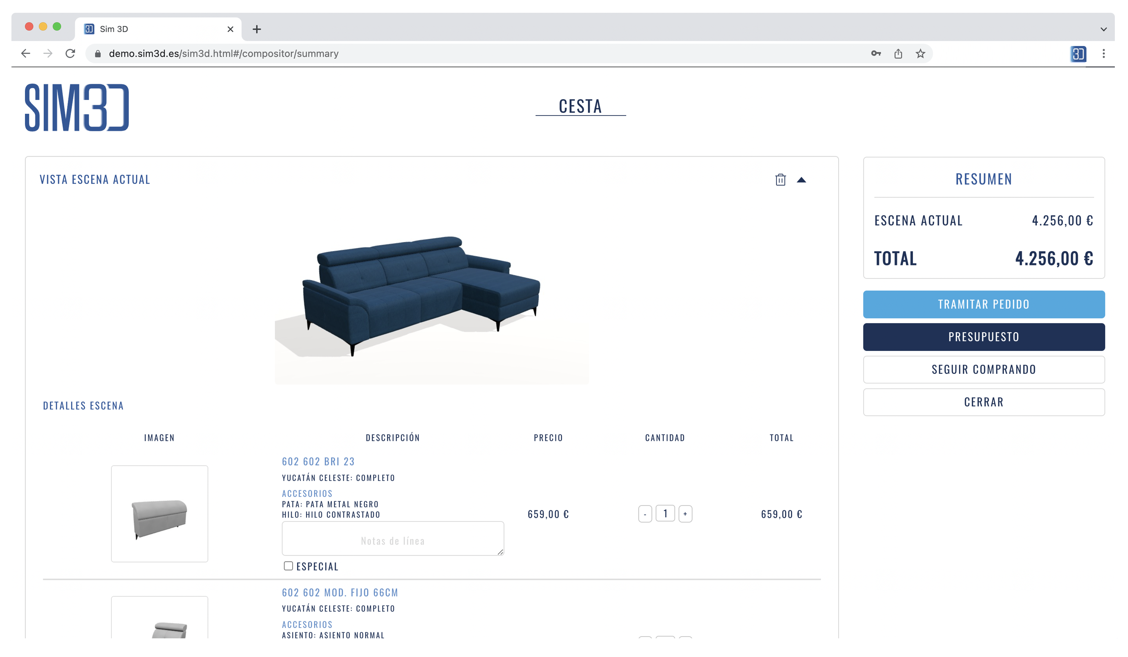The image size is (1128, 657).
Task: Reload the page
Action: click(70, 54)
